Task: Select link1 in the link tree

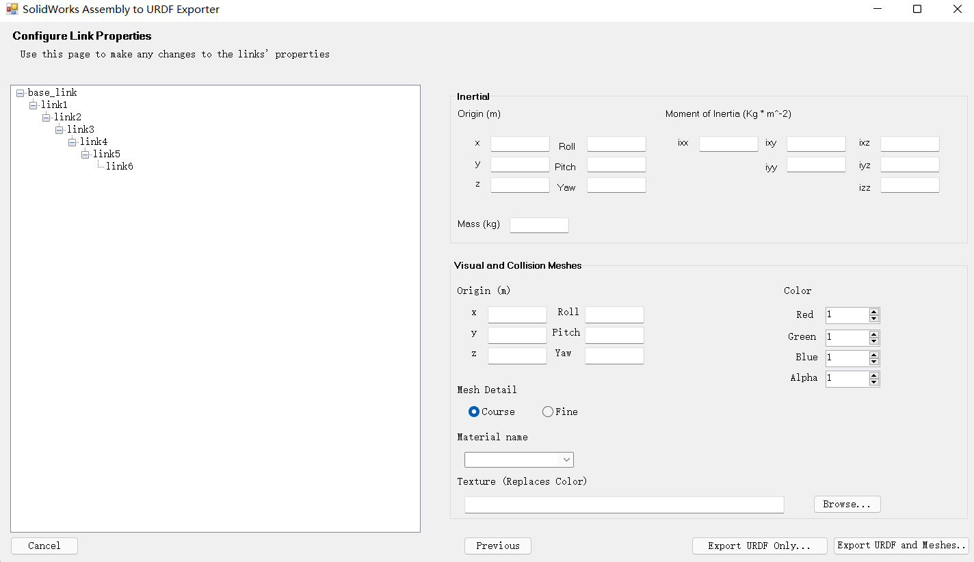Action: pyautogui.click(x=54, y=105)
